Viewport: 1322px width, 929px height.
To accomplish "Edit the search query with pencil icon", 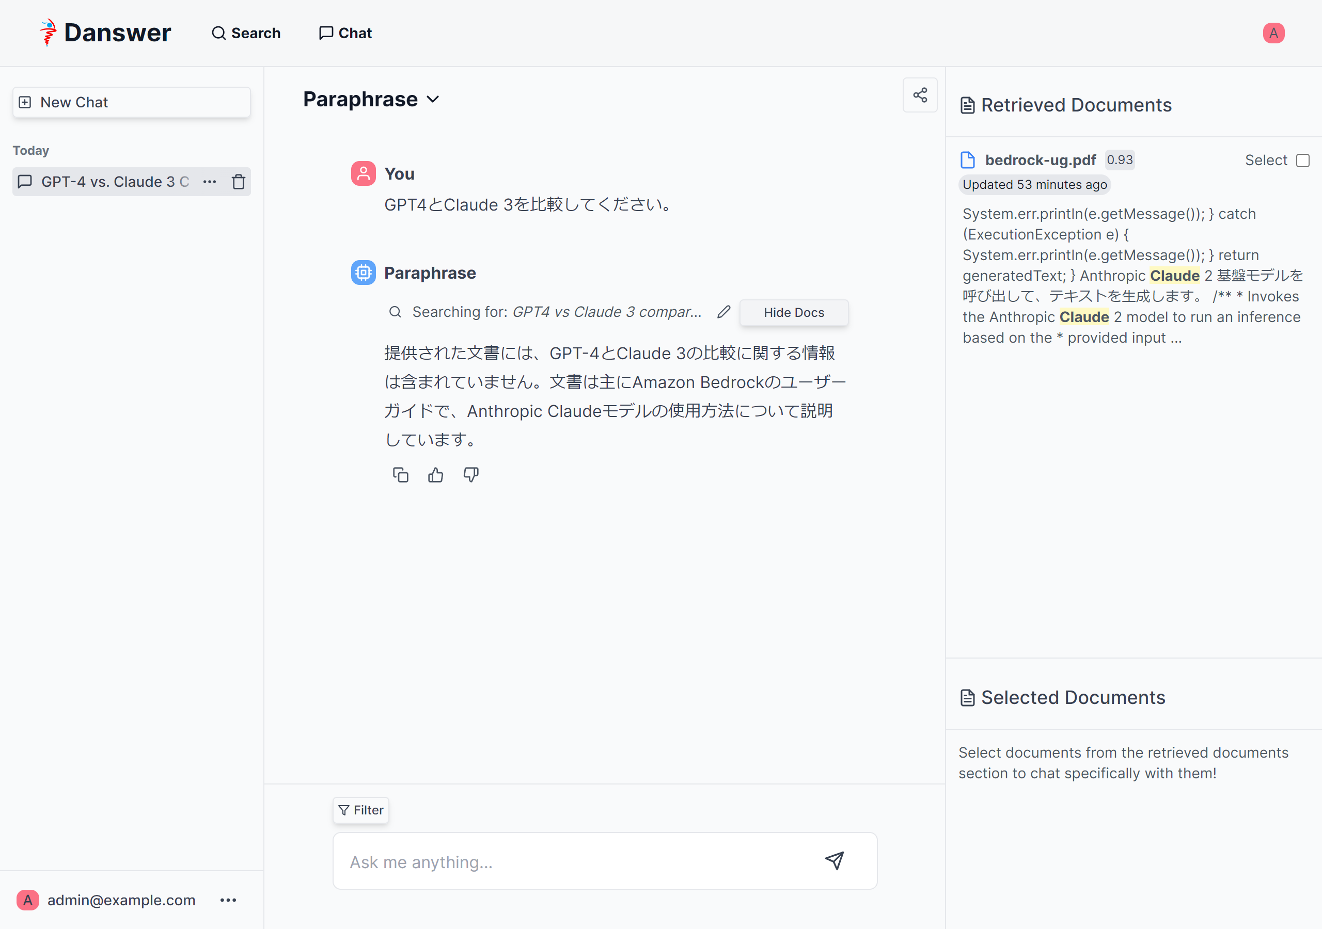I will point(723,312).
